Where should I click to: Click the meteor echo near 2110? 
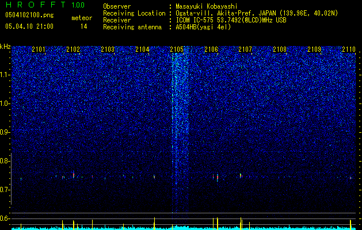pos(350,178)
